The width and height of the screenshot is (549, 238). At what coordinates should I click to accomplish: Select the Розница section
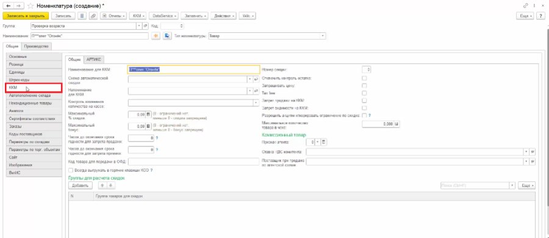[x=34, y=65]
